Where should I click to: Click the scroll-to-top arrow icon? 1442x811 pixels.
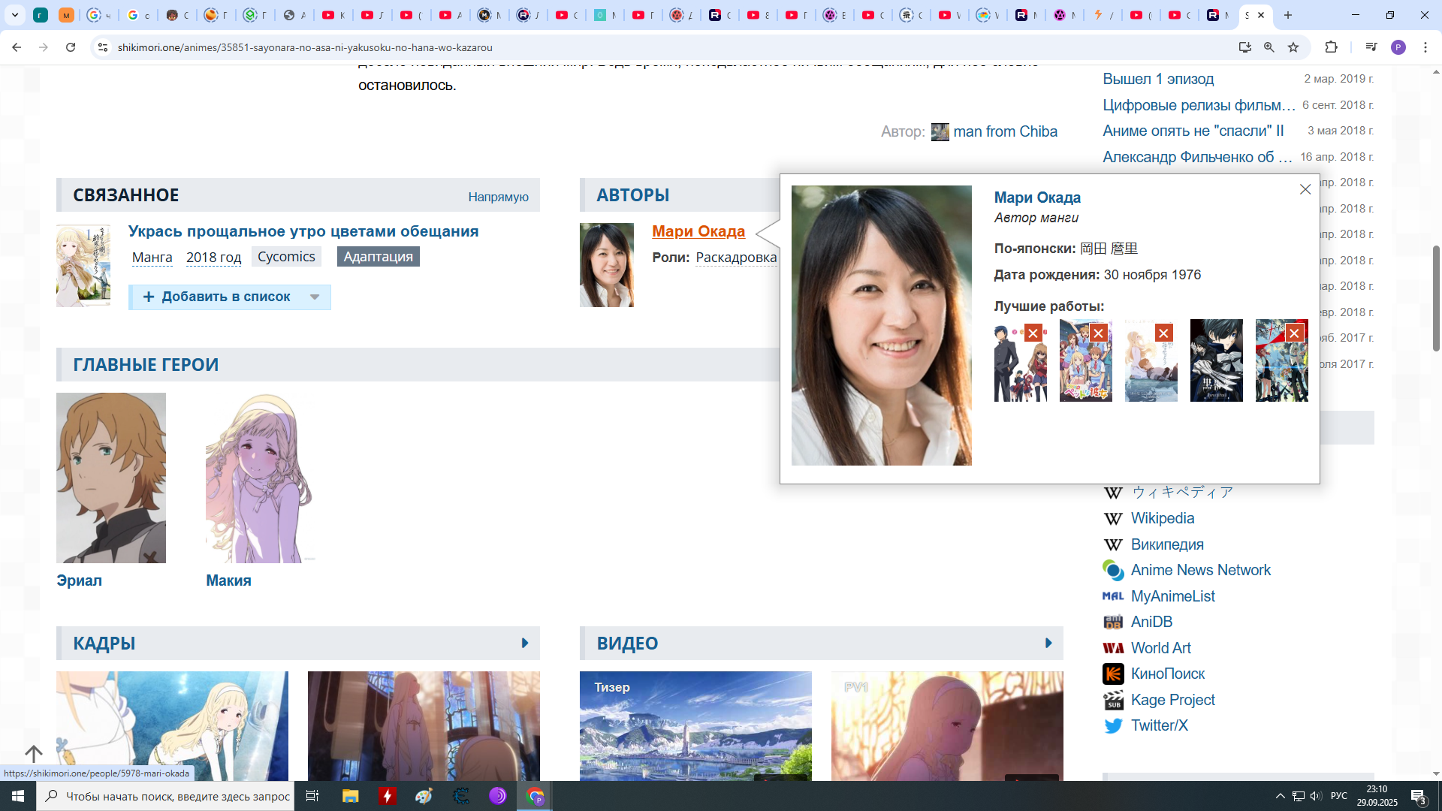pyautogui.click(x=34, y=753)
